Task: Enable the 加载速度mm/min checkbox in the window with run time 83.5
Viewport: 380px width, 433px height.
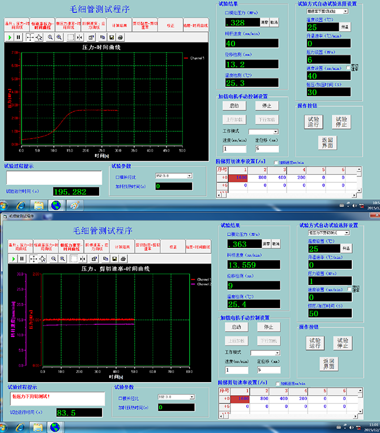Action: click(x=277, y=384)
